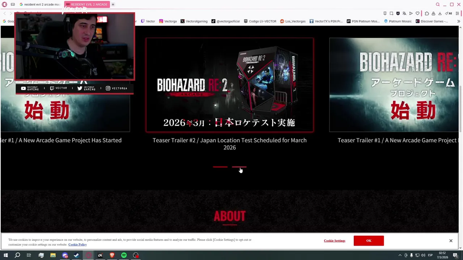Open the Opera main menu logo
463x260 pixels.
5,4
